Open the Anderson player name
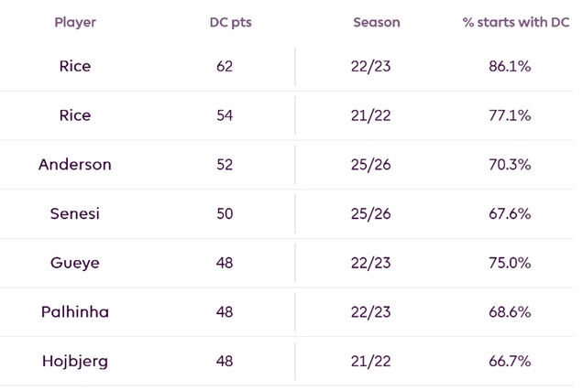Screen dimensions: 583x391 [75, 165]
